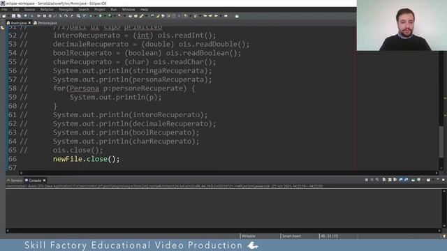Screen dimensions: 447x251
Task: Click Display Selected Console icon
Action: point(419,180)
